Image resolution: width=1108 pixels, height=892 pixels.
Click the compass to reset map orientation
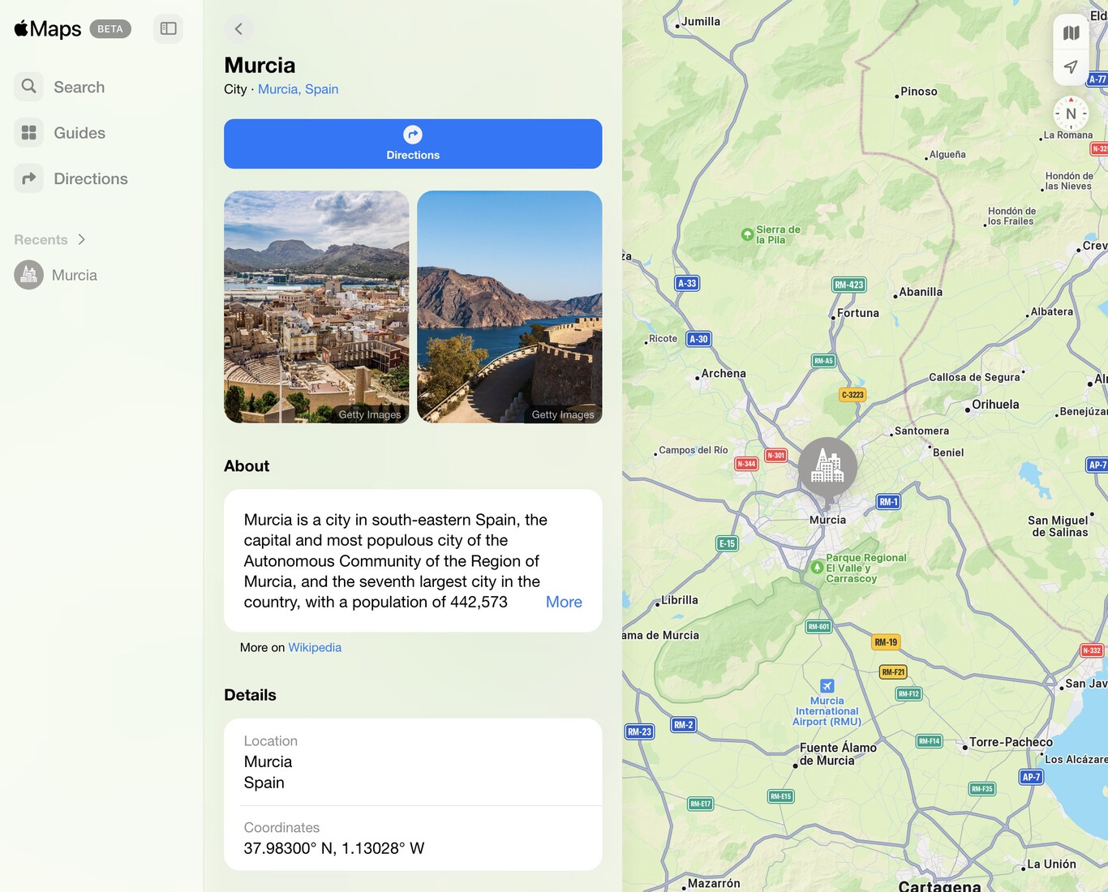click(x=1071, y=114)
